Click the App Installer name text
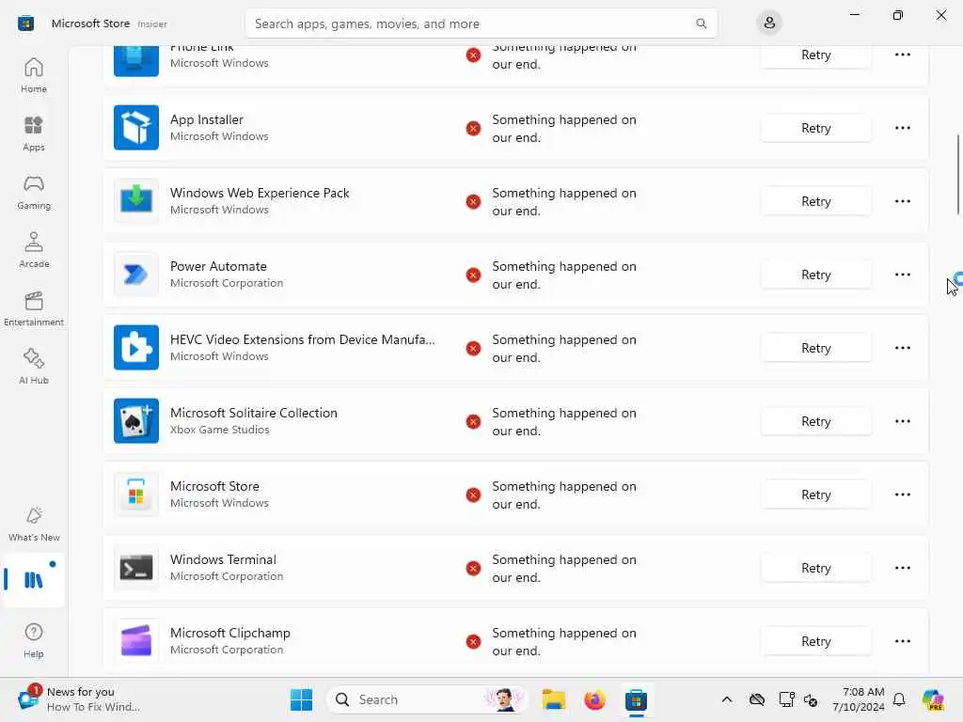Viewport: 963px width, 722px height. tap(206, 119)
